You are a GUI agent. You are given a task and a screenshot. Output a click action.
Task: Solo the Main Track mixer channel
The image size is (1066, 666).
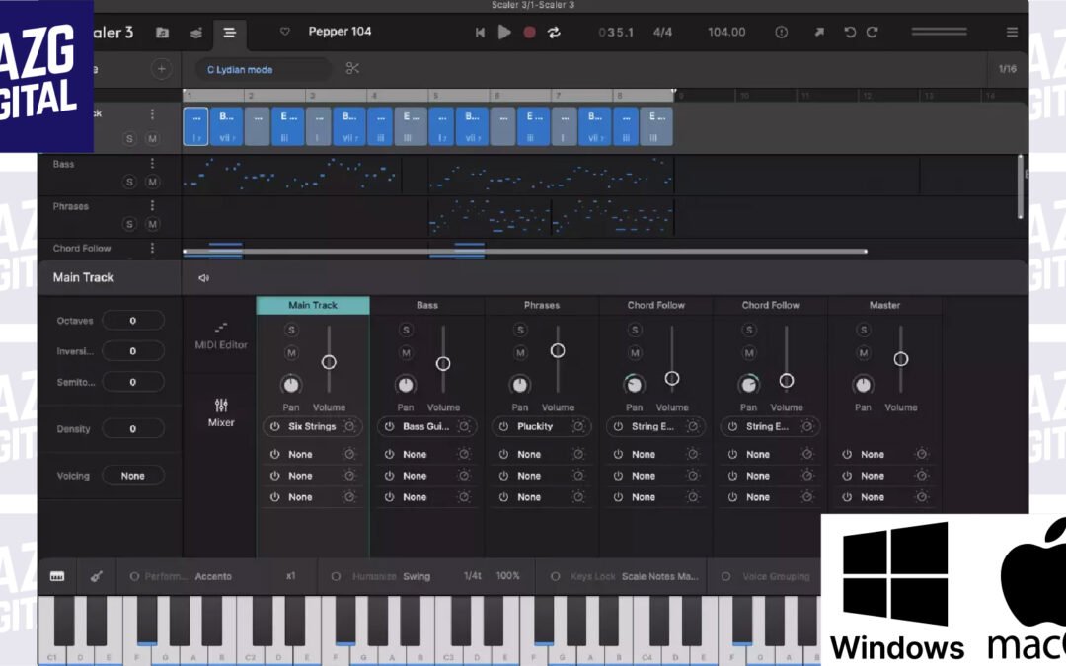[291, 331]
